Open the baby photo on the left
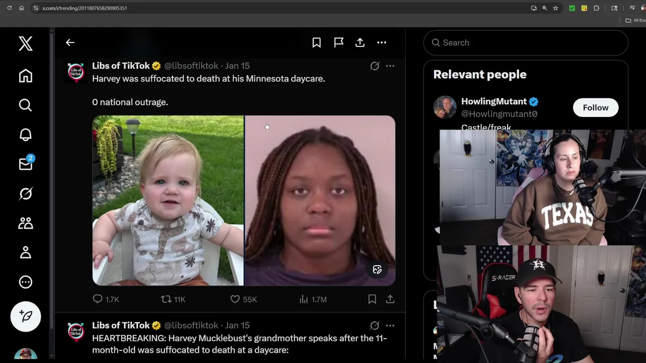 pyautogui.click(x=168, y=201)
